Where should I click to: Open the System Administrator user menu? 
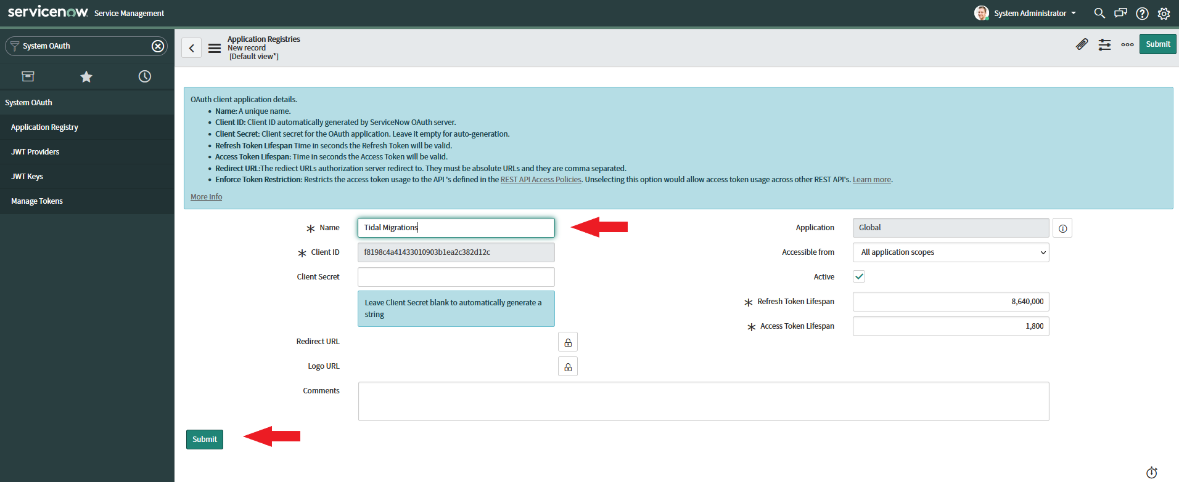click(x=1035, y=13)
